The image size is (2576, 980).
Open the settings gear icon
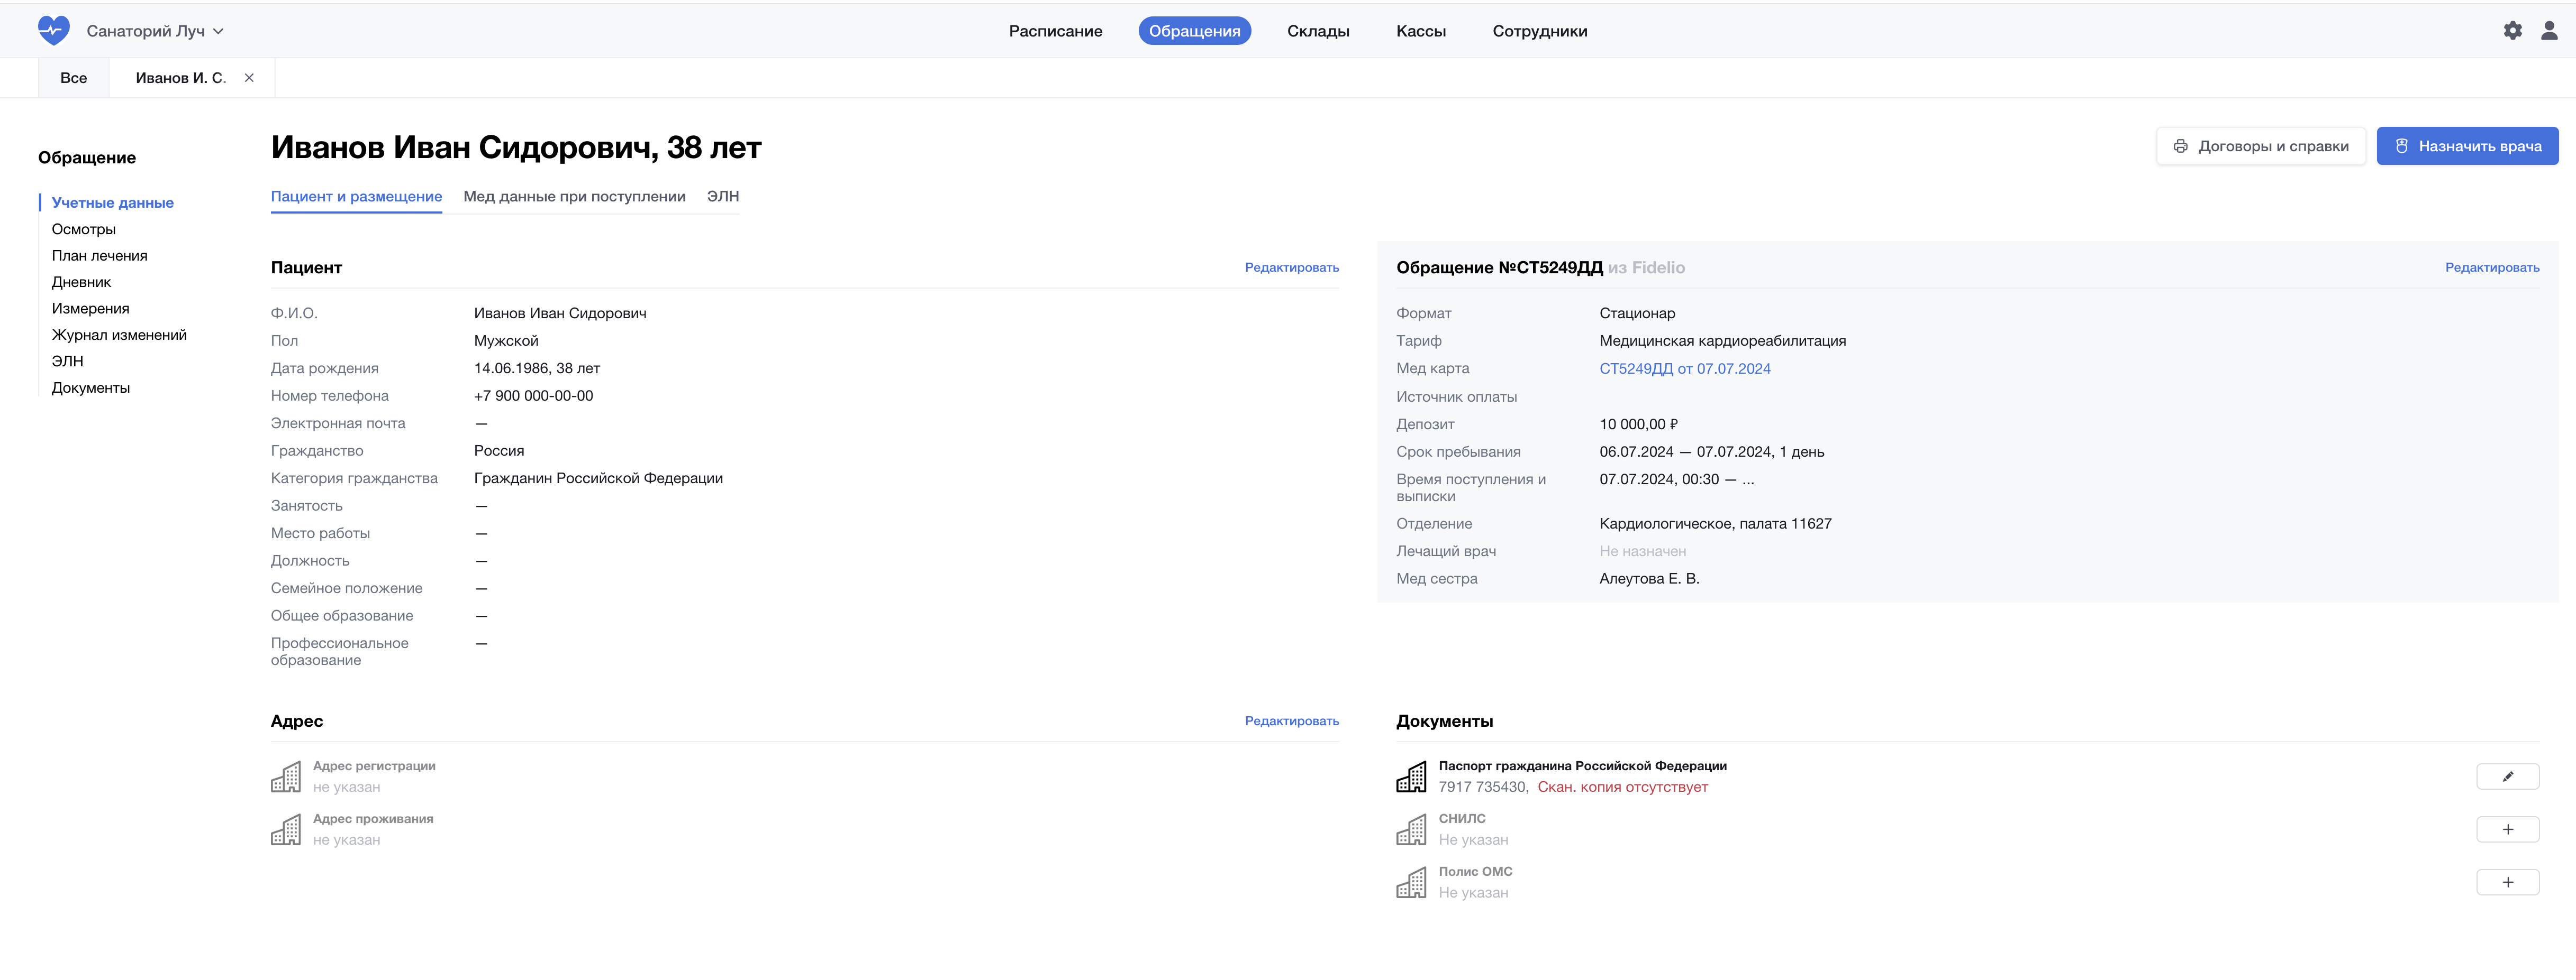[2512, 31]
